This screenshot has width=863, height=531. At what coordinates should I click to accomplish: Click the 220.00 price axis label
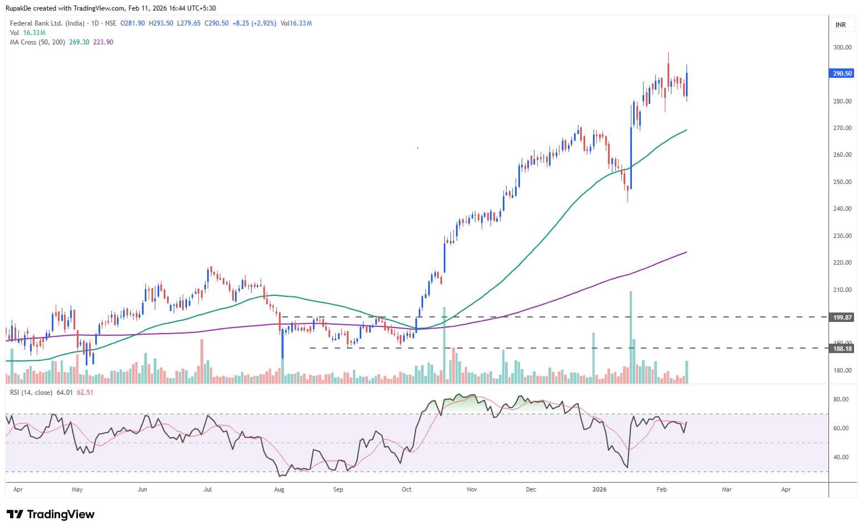842,262
